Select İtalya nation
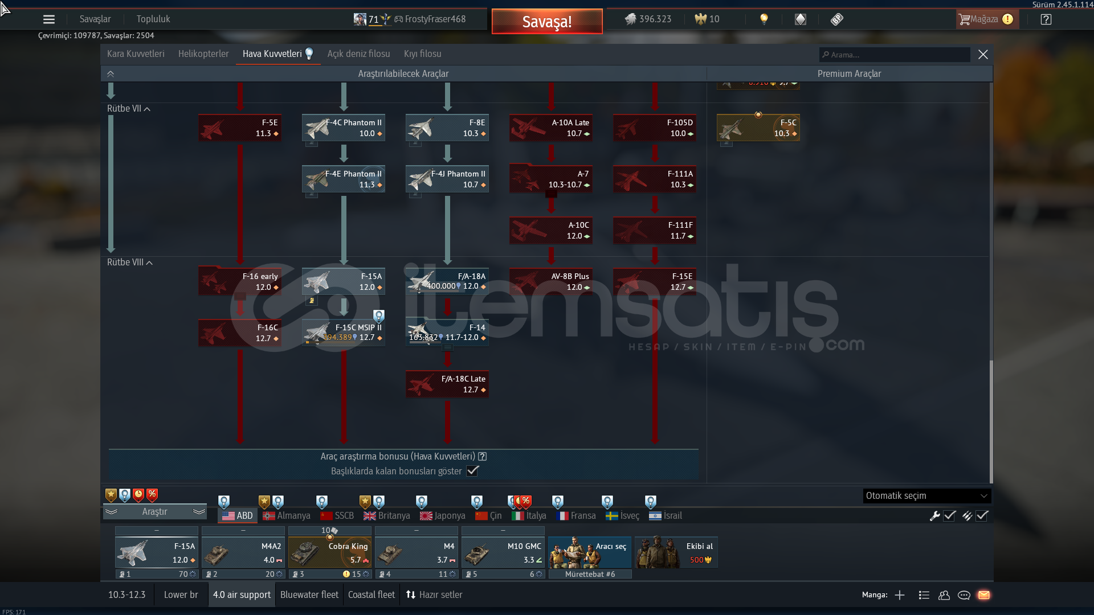This screenshot has width=1094, height=615. [529, 515]
